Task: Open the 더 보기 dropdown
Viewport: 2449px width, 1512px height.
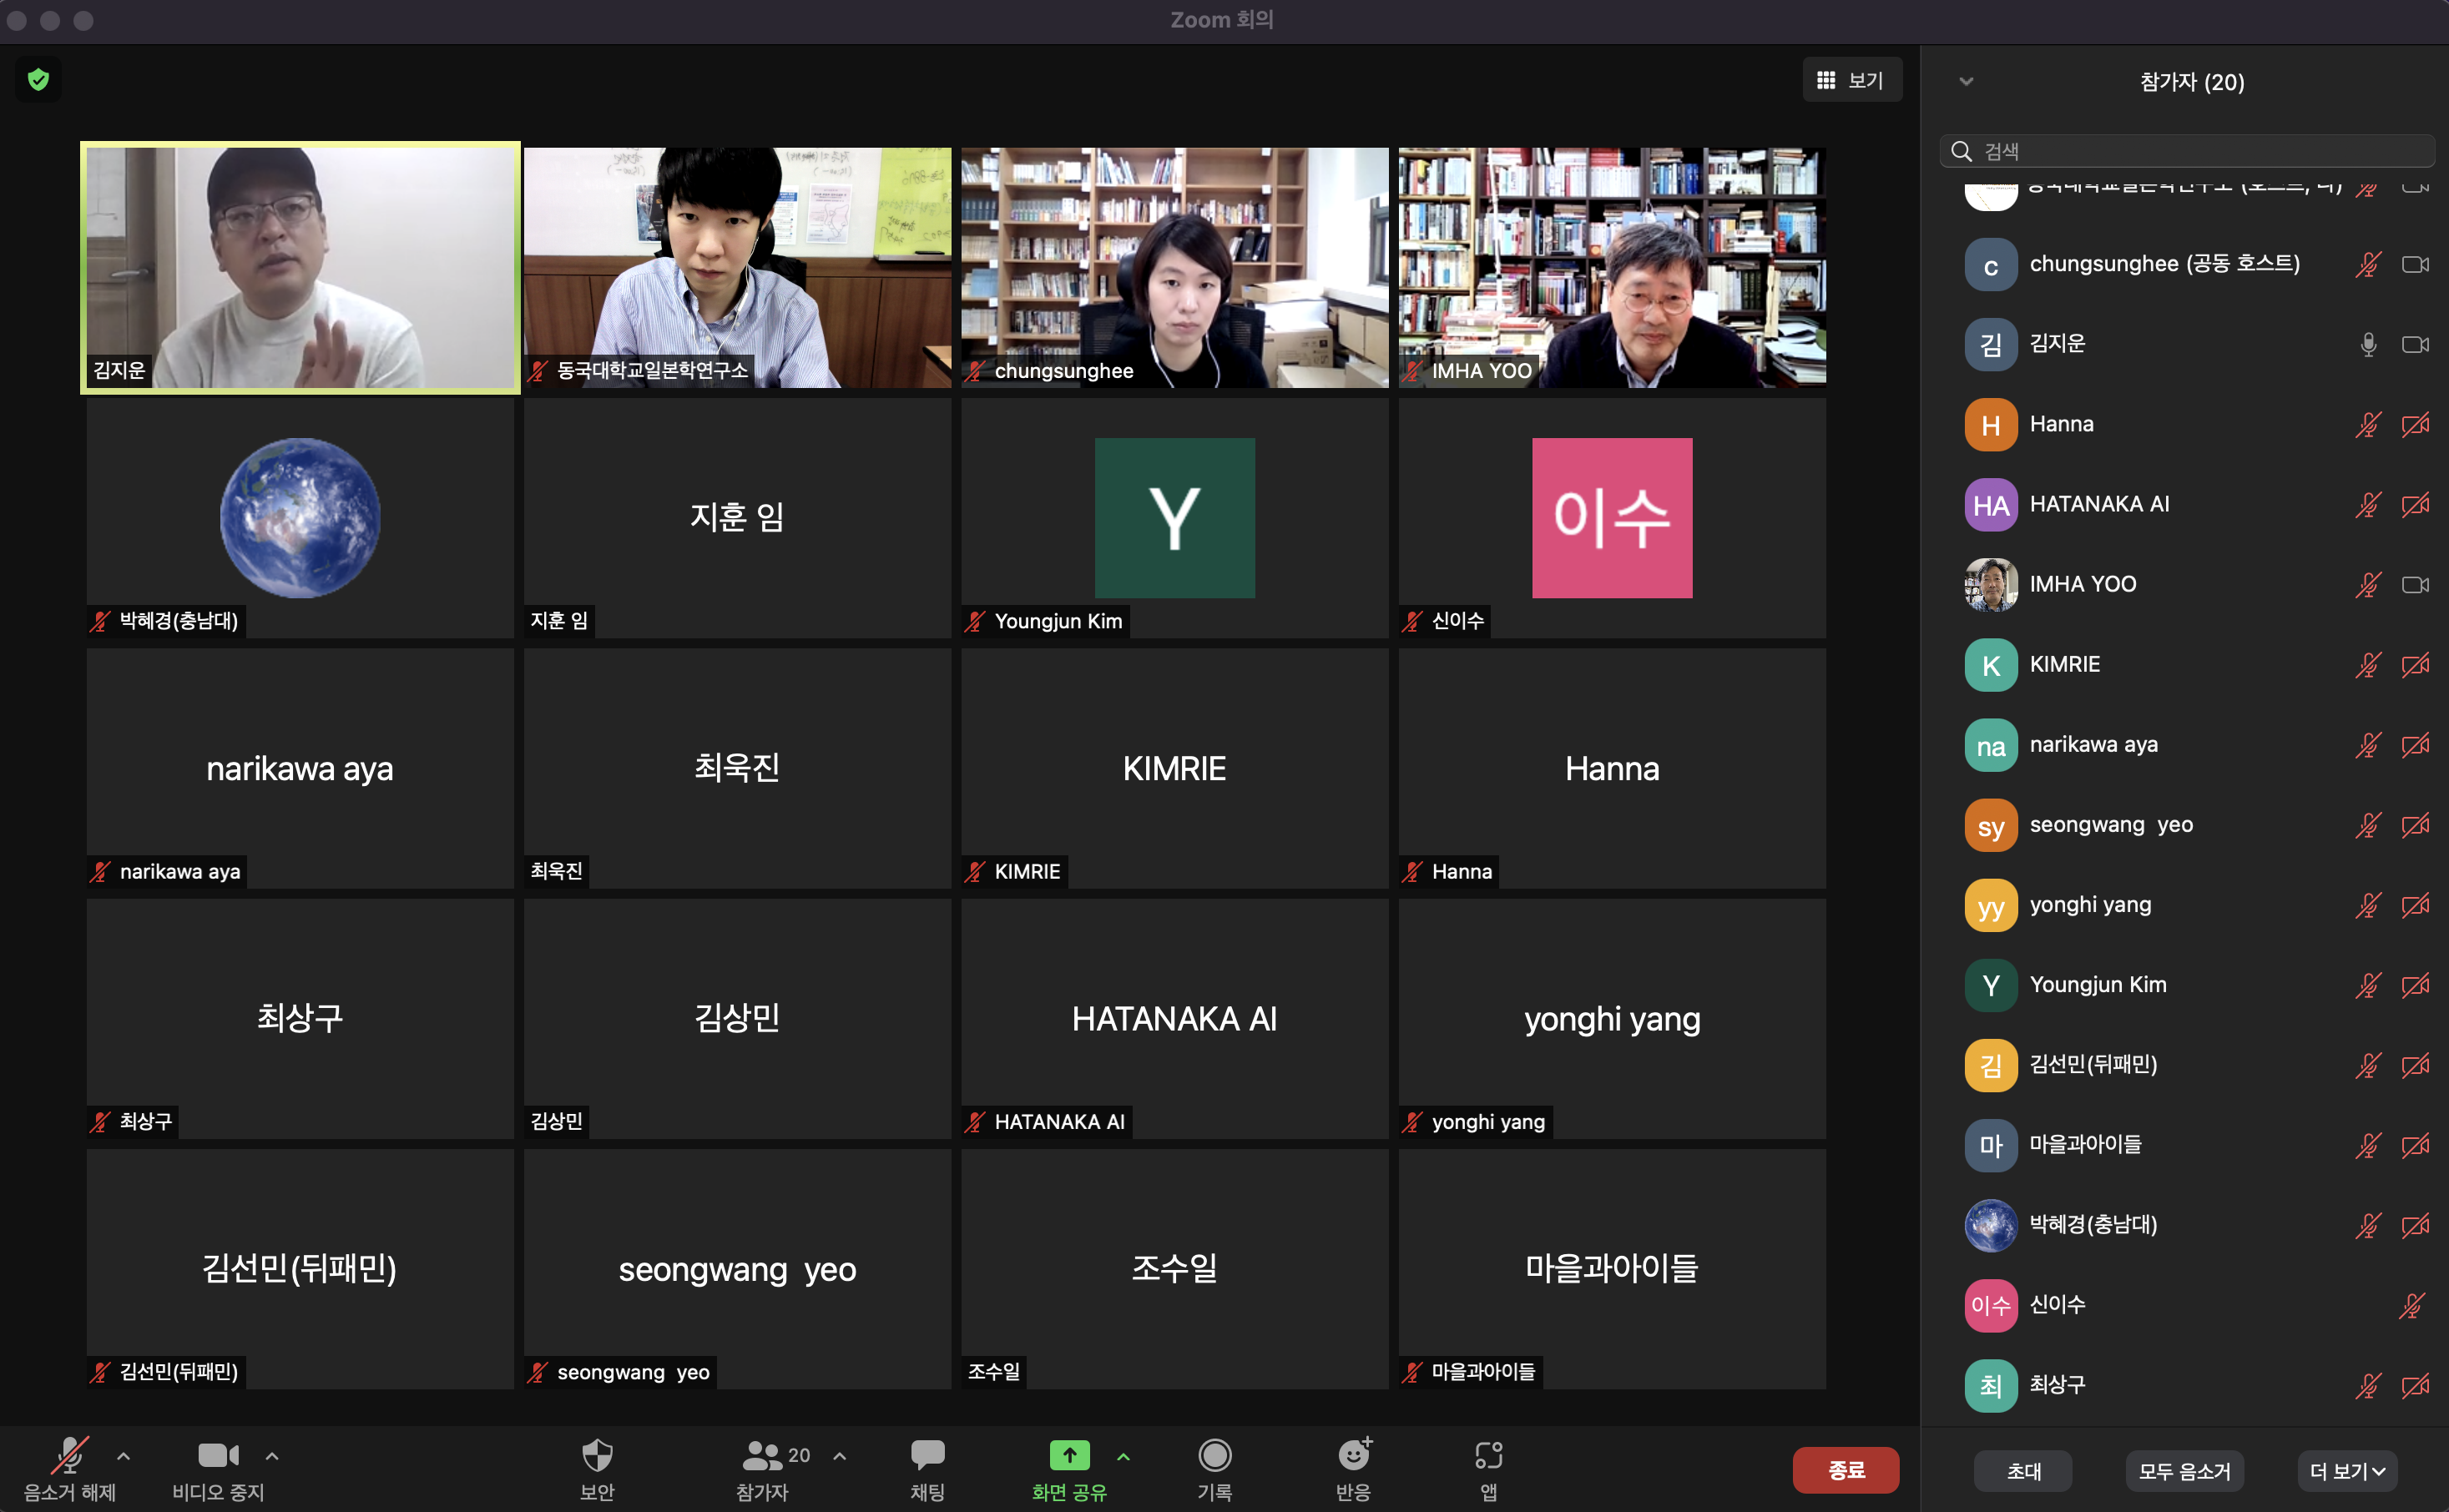Action: 2347,1471
